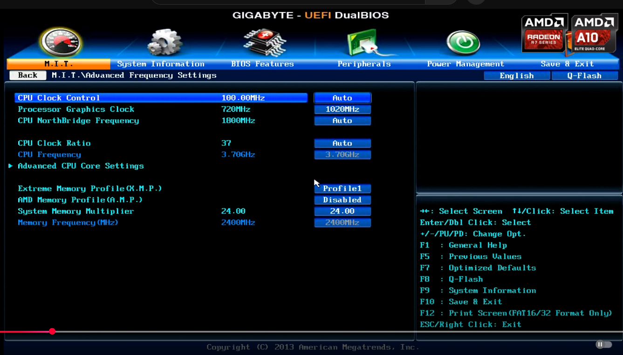Viewport: 623px width, 355px height.
Task: Launch Q-Flash button
Action: pos(584,76)
